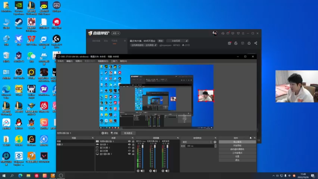Click headset support icon in streaming companion
318x179 pixels.
[x=223, y=33]
